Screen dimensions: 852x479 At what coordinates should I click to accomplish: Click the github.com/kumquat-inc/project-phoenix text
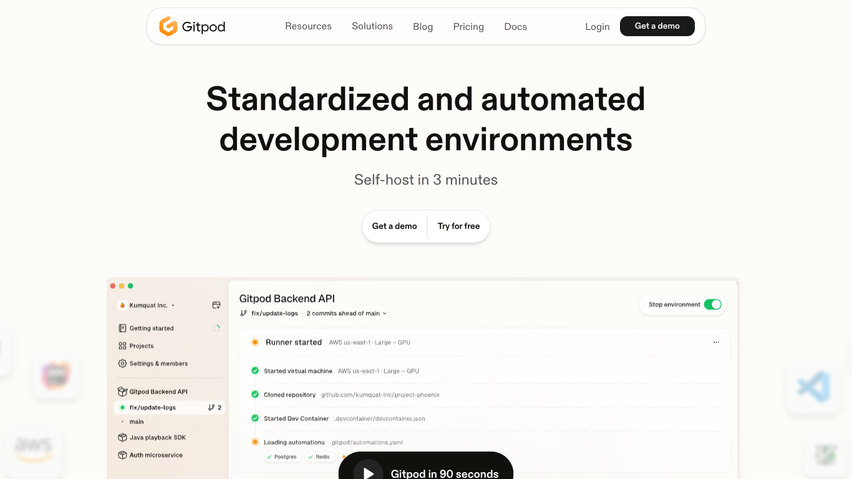(380, 395)
